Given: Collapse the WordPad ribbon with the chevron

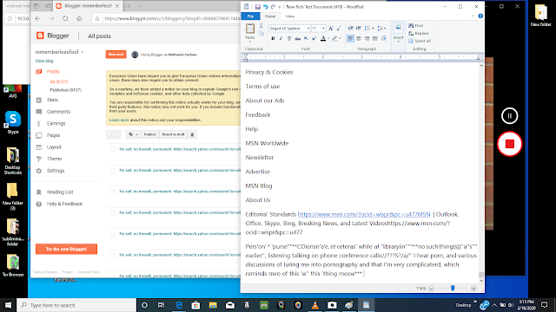Looking at the screenshot, I should click(473, 16).
